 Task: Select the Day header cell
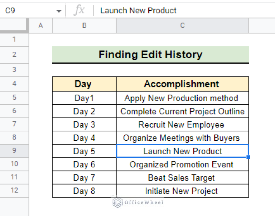(84, 84)
